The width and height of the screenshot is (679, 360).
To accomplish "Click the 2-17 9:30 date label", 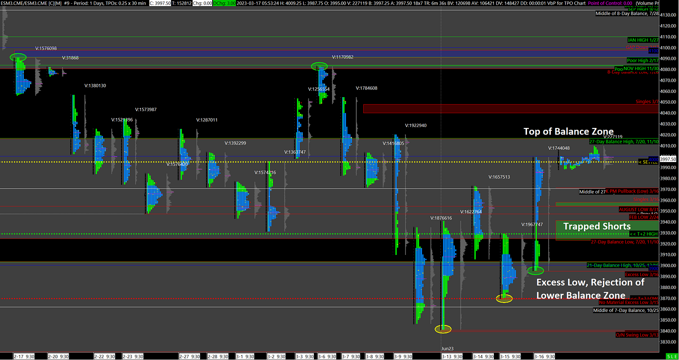I will 25,356.
